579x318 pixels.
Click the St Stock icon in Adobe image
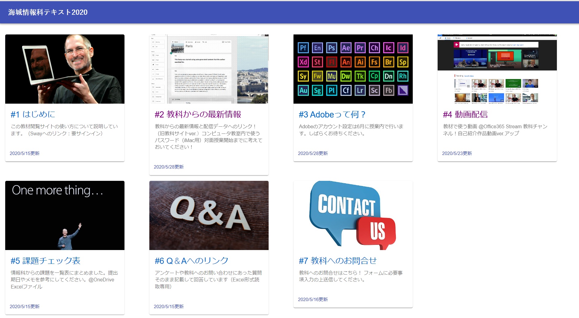317,62
